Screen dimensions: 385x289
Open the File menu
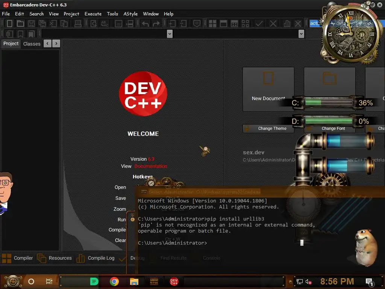tap(6, 14)
